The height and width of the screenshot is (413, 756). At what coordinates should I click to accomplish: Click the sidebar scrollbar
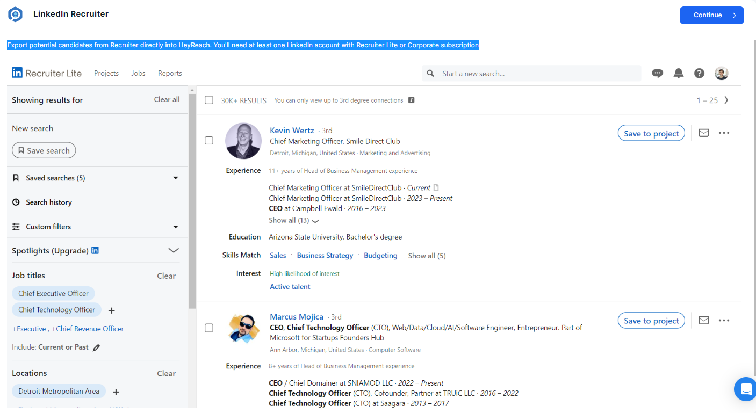click(192, 201)
